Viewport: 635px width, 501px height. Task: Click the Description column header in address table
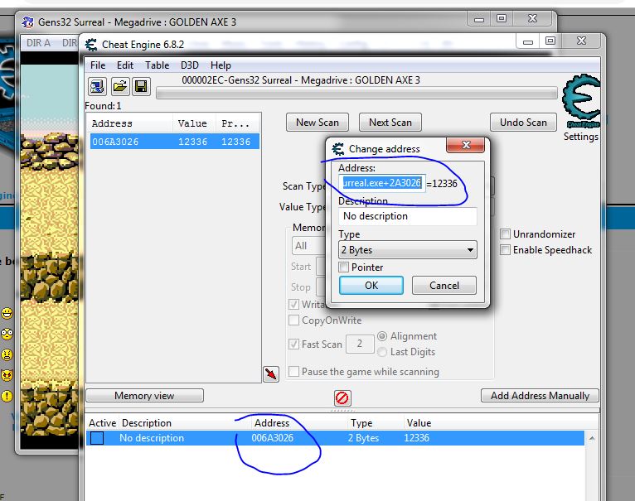tap(147, 423)
